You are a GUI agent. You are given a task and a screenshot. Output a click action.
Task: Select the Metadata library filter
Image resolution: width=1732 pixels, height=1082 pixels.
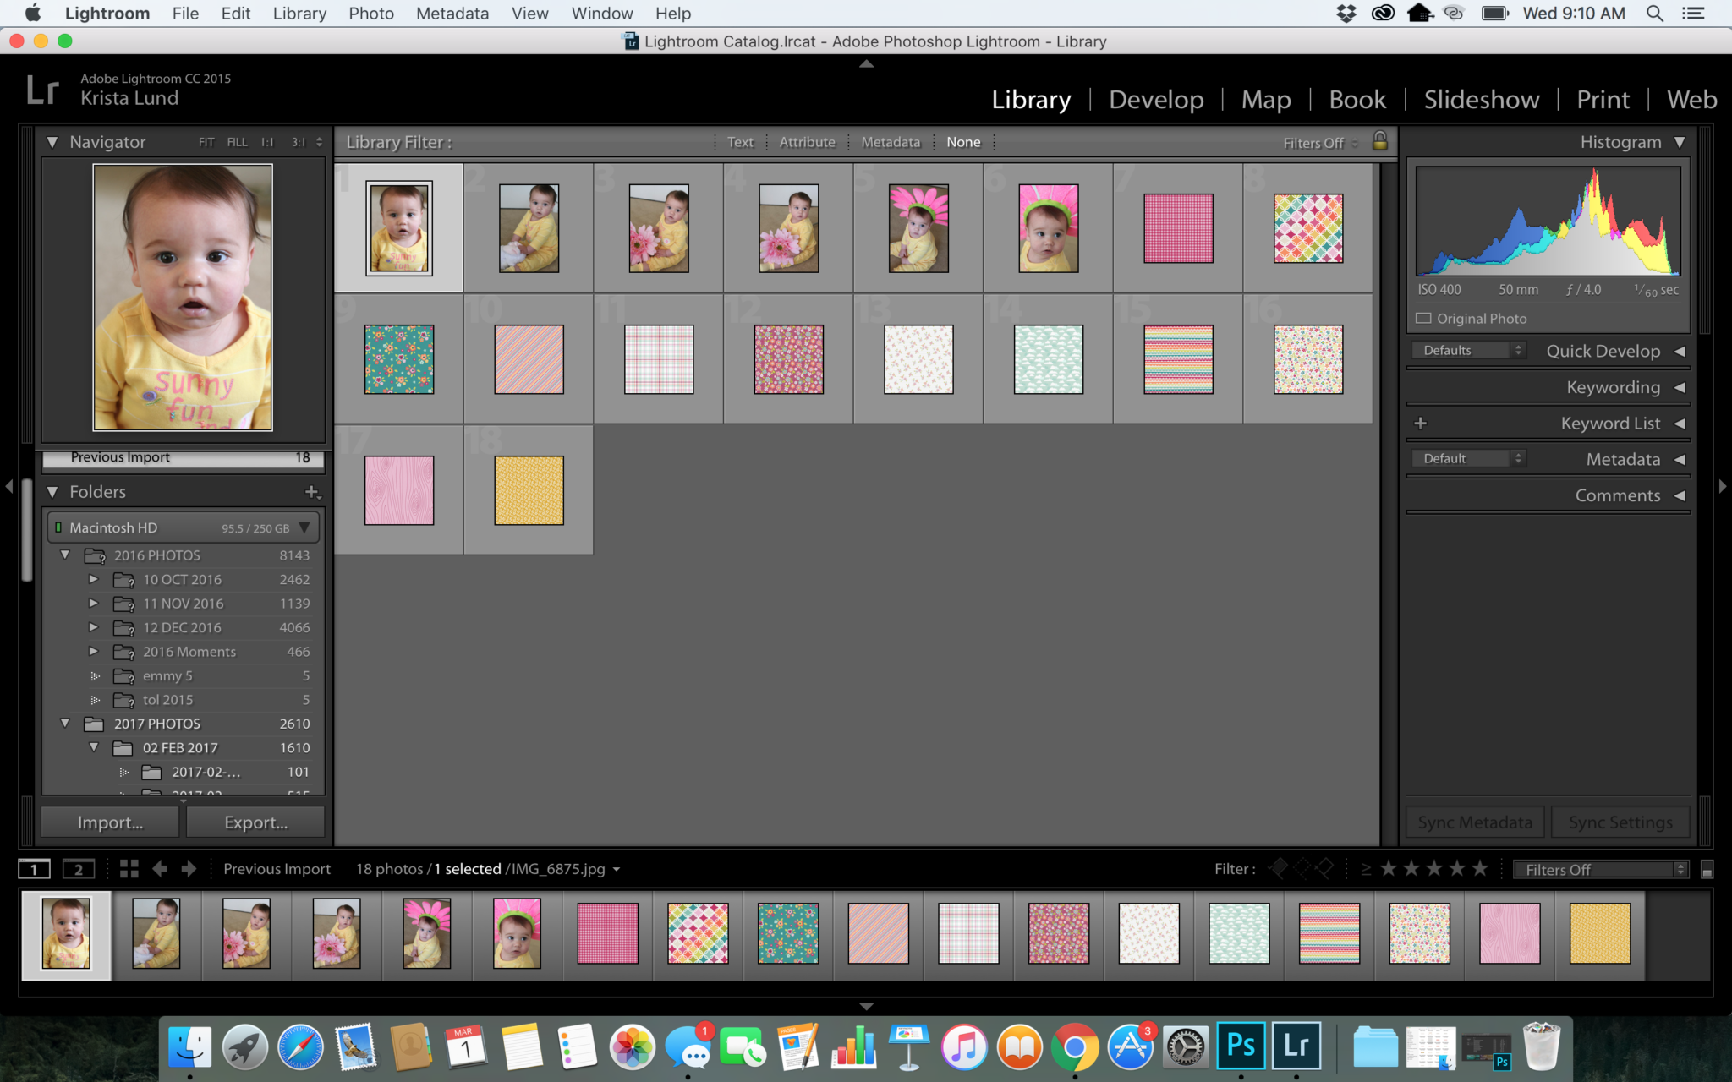891,142
